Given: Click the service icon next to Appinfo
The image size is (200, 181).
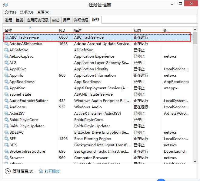Looking at the screenshot, I should (x=6, y=75).
